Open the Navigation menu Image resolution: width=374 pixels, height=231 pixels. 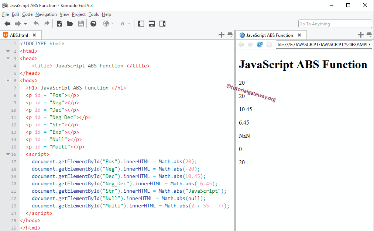pos(46,14)
